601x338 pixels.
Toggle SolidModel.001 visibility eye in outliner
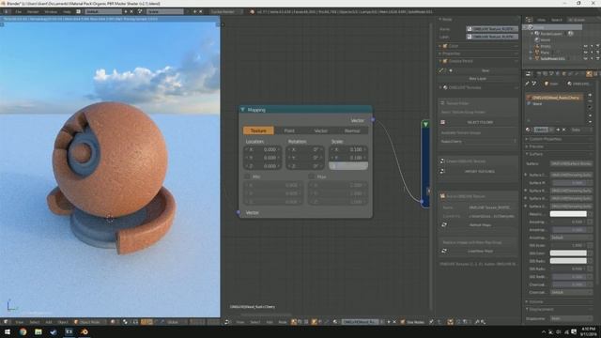585,58
